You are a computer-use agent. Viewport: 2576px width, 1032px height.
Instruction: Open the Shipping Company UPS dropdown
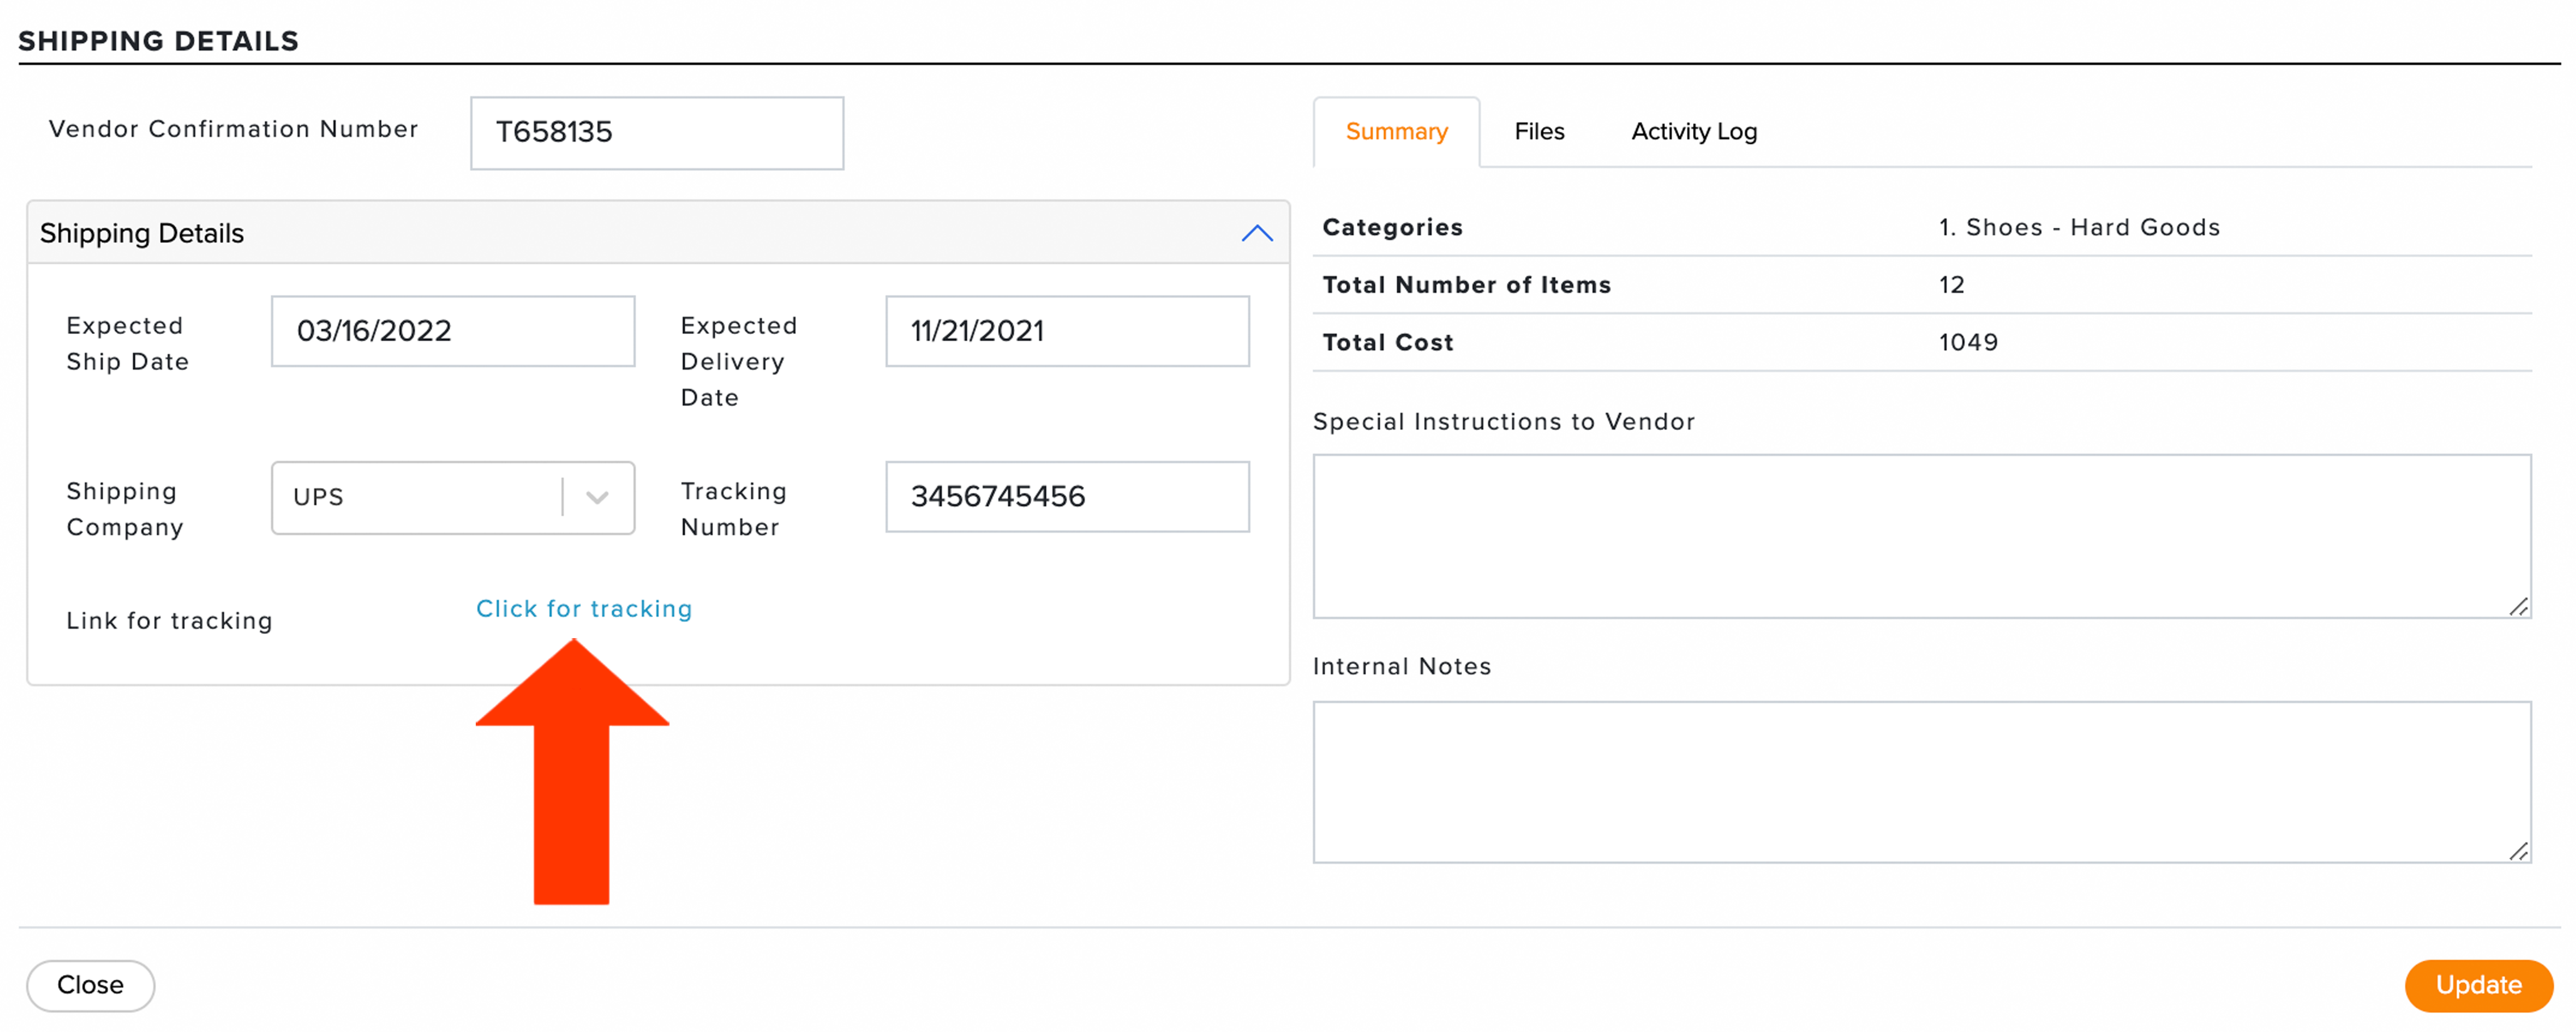[x=452, y=498]
